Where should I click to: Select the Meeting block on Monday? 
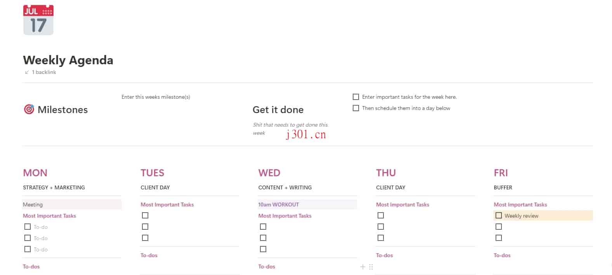click(x=72, y=205)
